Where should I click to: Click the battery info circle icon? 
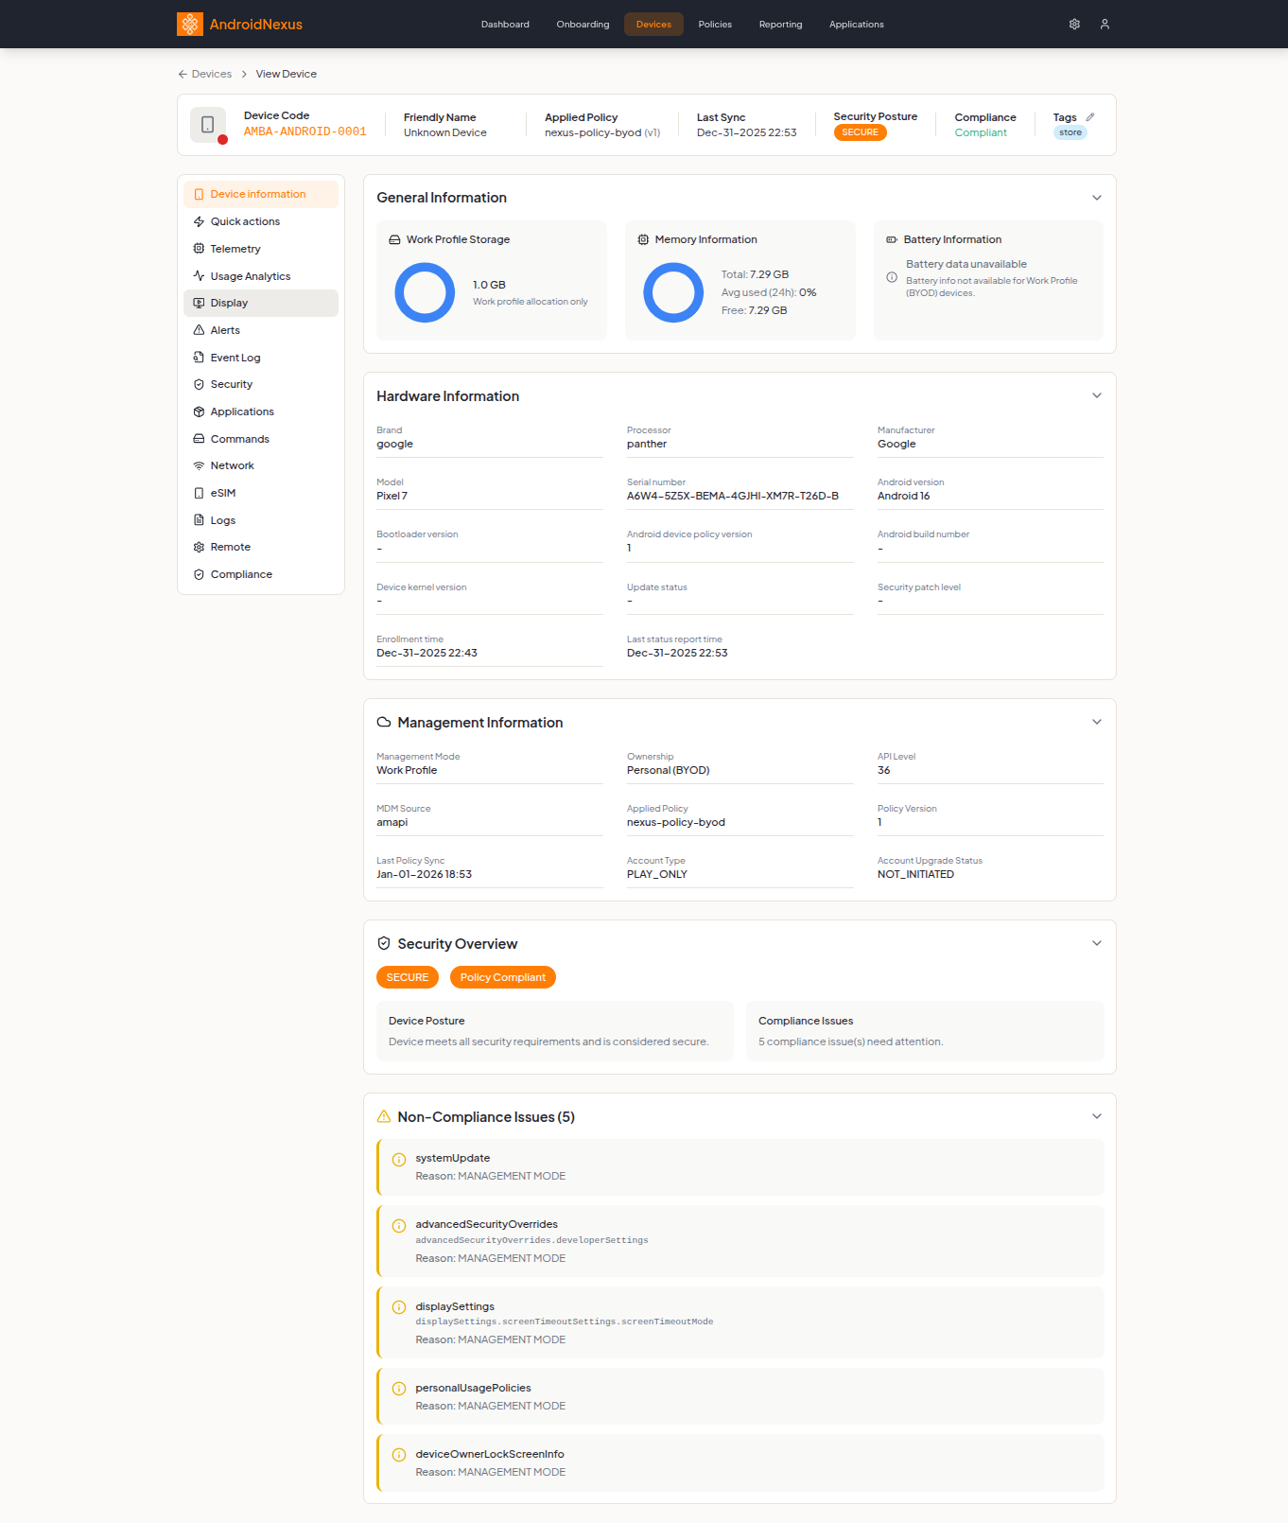point(892,278)
